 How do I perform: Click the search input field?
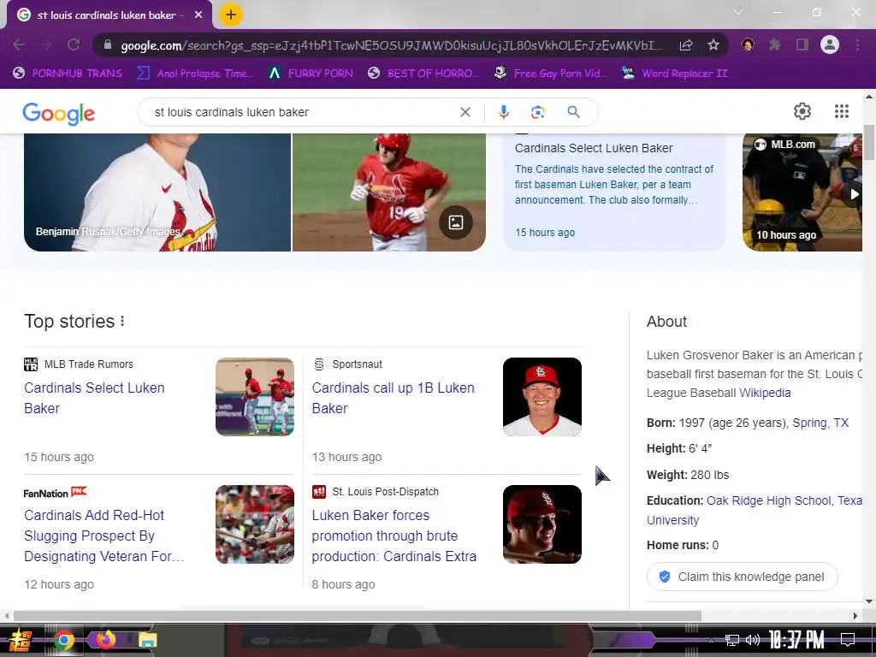pos(302,112)
